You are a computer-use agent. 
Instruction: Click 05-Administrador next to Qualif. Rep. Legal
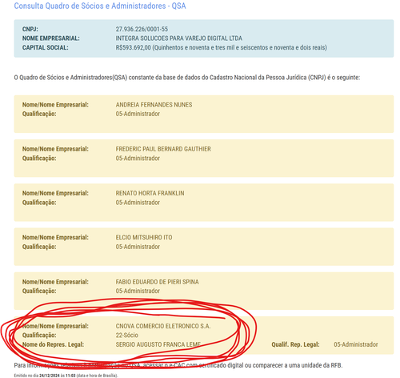click(356, 344)
